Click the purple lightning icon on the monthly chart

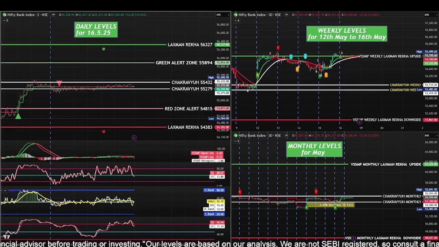[354, 238]
